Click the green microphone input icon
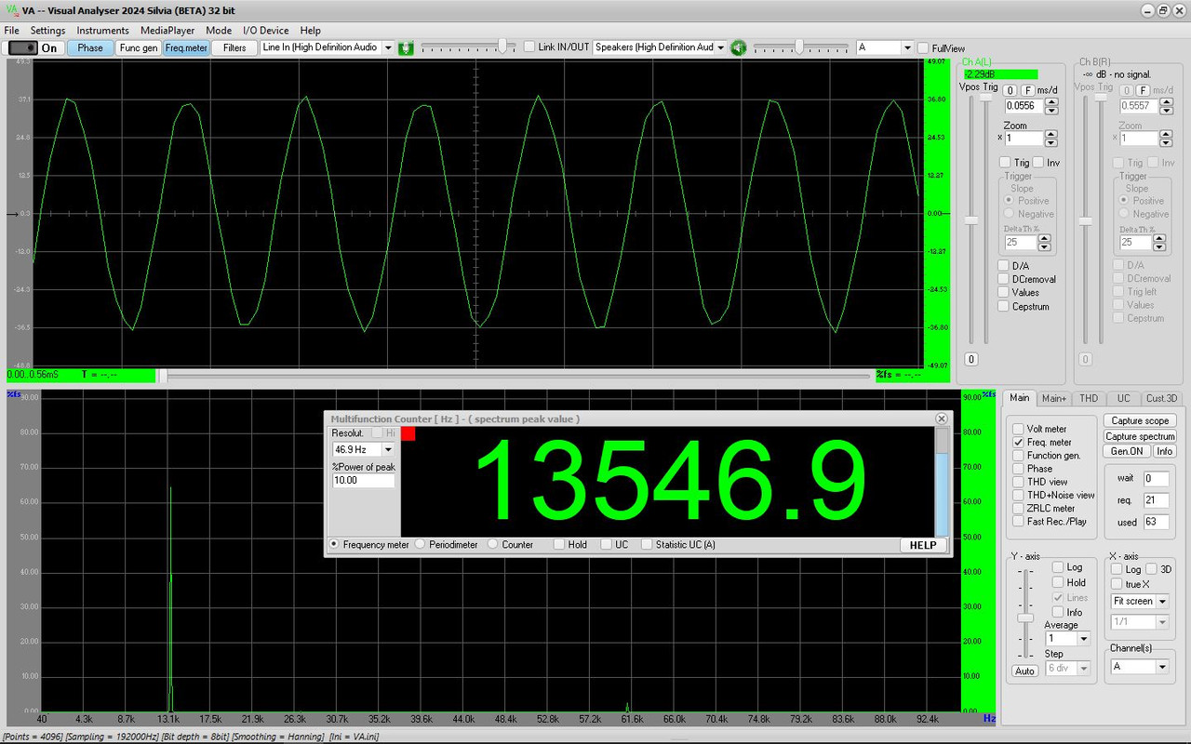The width and height of the screenshot is (1191, 744). 406,47
